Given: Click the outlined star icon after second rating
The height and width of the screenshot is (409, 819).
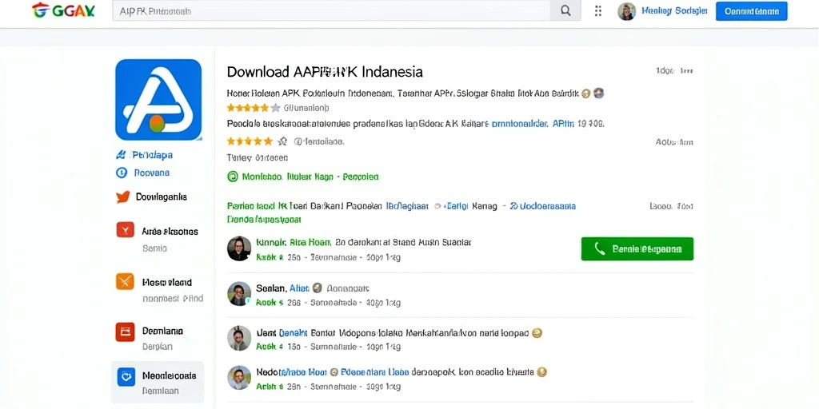Looking at the screenshot, I should coord(282,141).
